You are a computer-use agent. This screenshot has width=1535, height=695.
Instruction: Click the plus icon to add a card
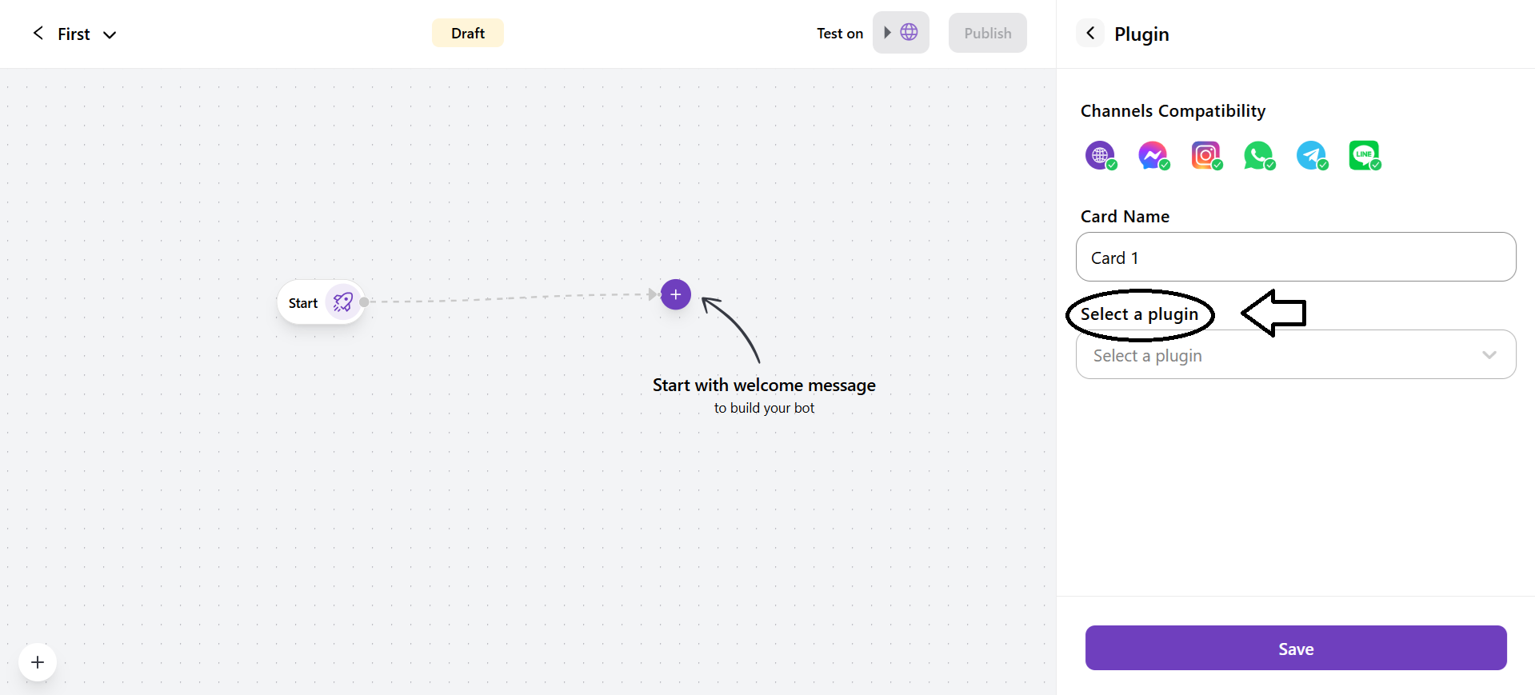point(674,294)
